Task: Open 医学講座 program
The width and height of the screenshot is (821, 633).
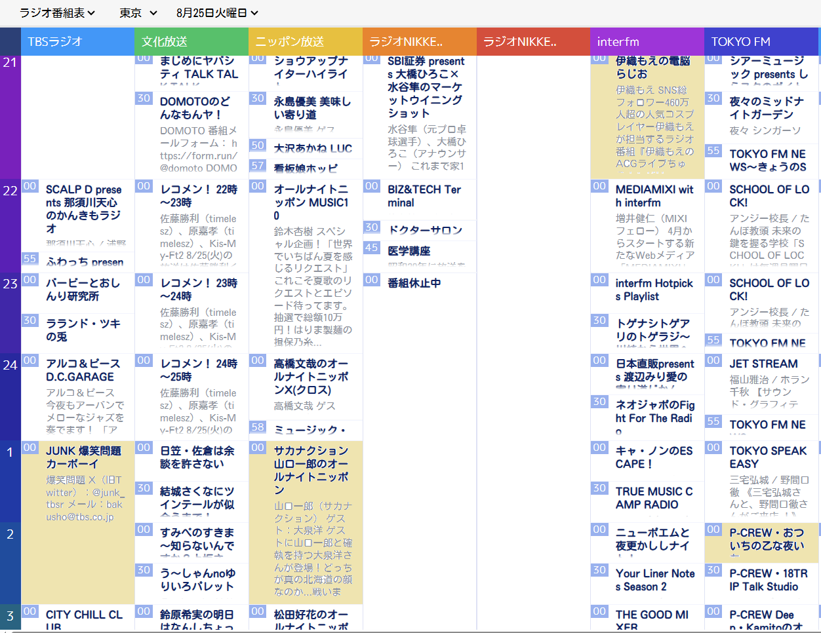Action: pos(420,256)
